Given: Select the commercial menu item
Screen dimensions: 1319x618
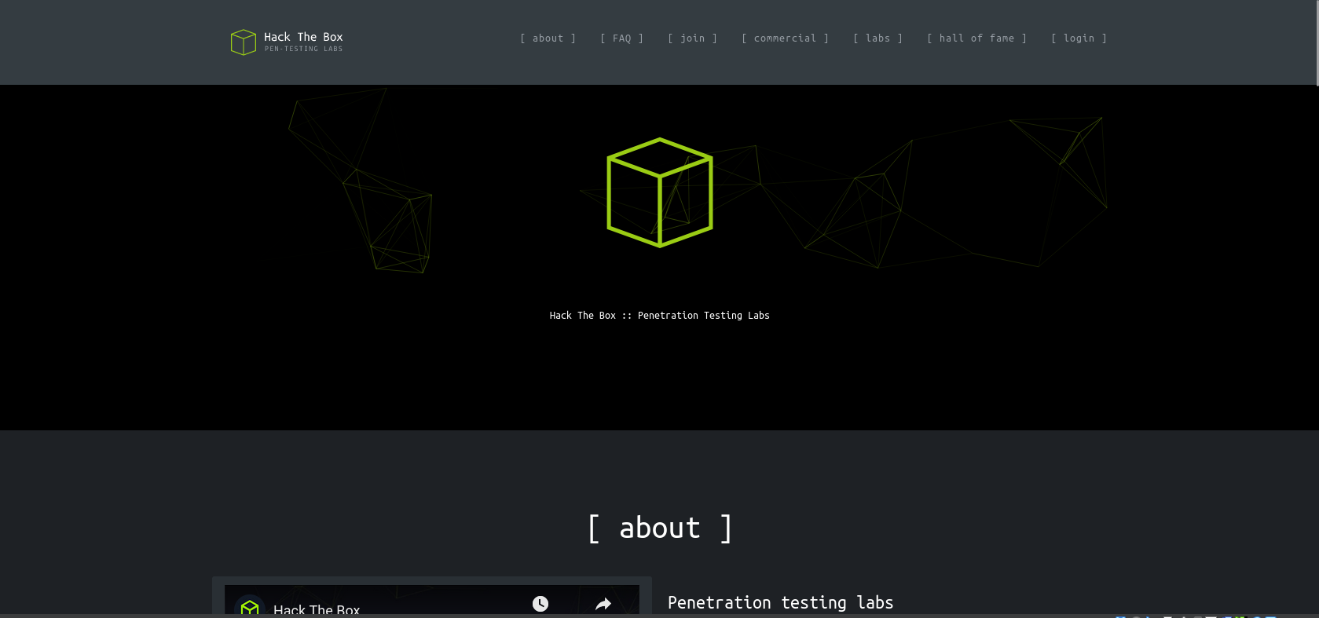Looking at the screenshot, I should point(785,38).
